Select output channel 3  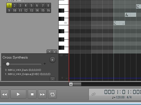tap(20, 5)
